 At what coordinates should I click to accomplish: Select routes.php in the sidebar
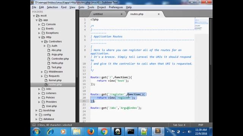pyautogui.click(x=55, y=85)
